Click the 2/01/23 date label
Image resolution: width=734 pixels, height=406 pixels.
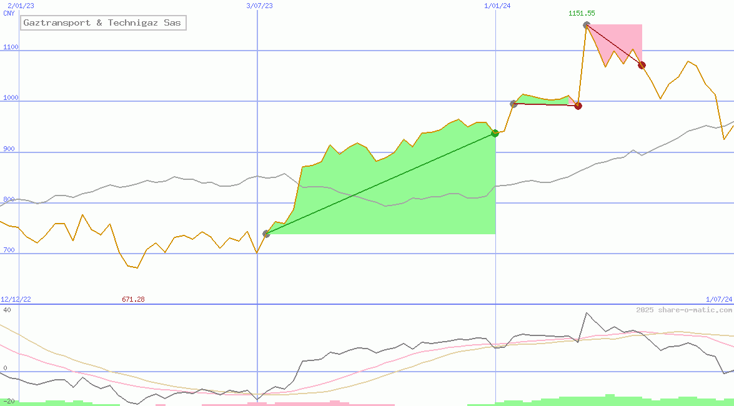tap(21, 6)
